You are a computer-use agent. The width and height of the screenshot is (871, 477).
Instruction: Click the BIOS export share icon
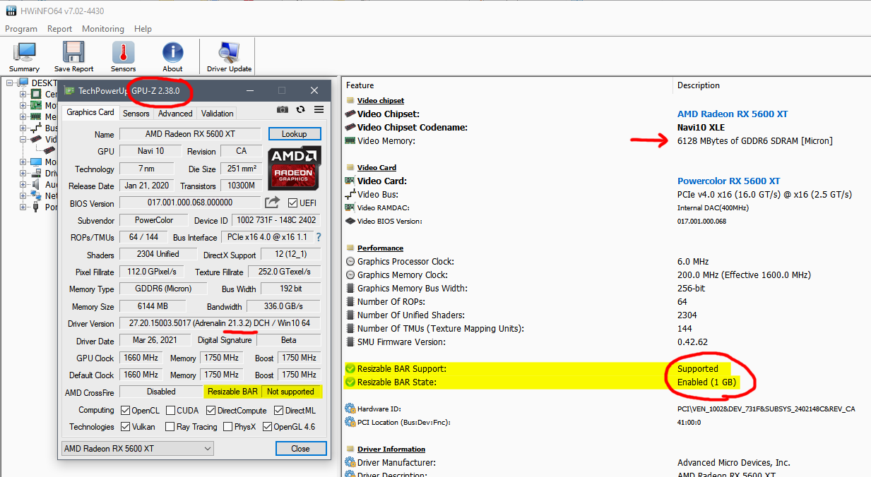coord(273,203)
